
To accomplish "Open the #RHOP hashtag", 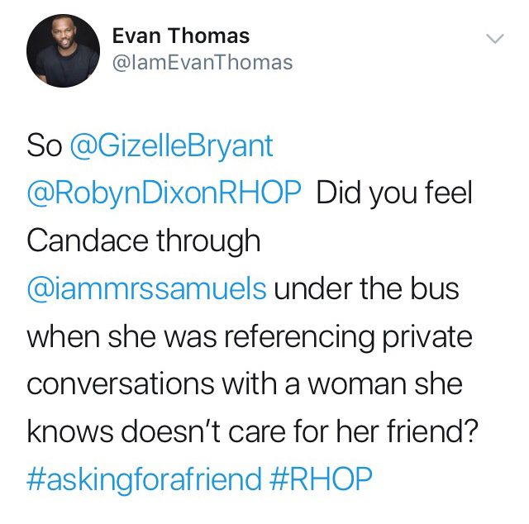I will pyautogui.click(x=321, y=478).
